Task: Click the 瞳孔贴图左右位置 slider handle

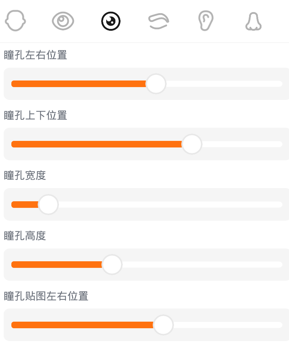Action: click(163, 325)
